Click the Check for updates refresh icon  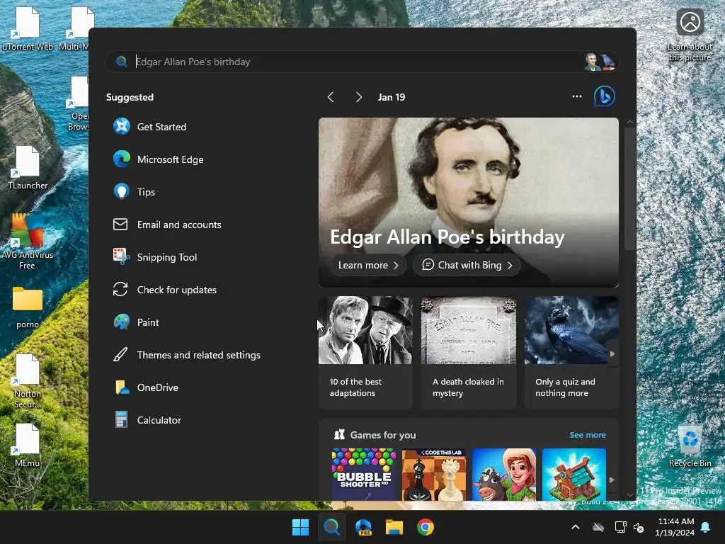click(120, 290)
